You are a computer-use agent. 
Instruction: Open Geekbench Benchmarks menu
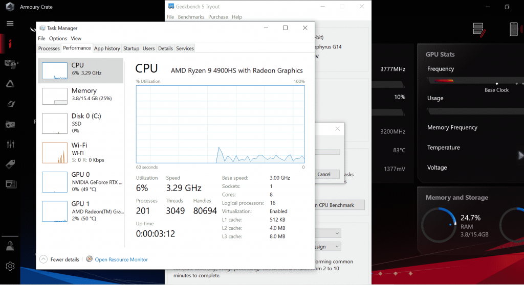click(x=191, y=17)
